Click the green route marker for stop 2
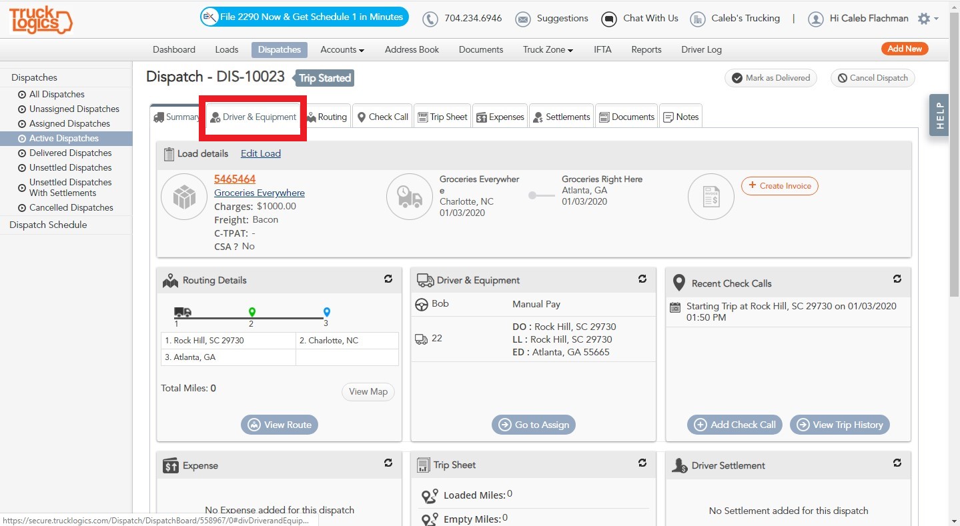The image size is (960, 526). [252, 312]
